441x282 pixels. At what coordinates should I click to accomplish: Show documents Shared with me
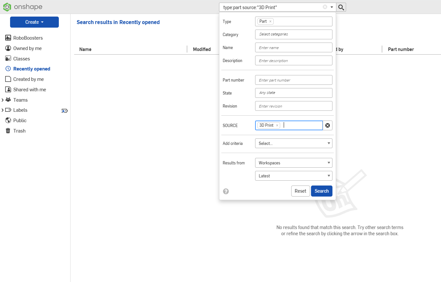[x=30, y=90]
